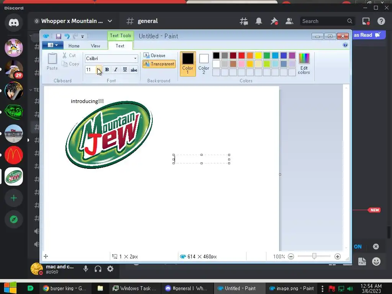Open Windows Task Manager taskbar item
The width and height of the screenshot is (392, 294).
click(x=135, y=288)
